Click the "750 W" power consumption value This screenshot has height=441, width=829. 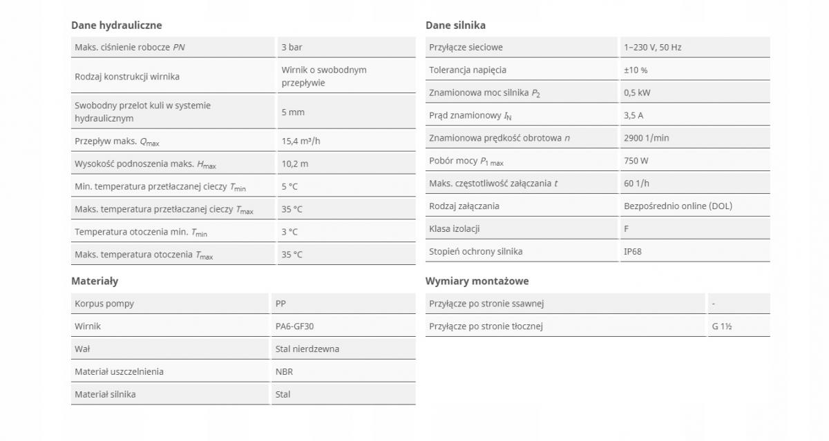tap(636, 161)
